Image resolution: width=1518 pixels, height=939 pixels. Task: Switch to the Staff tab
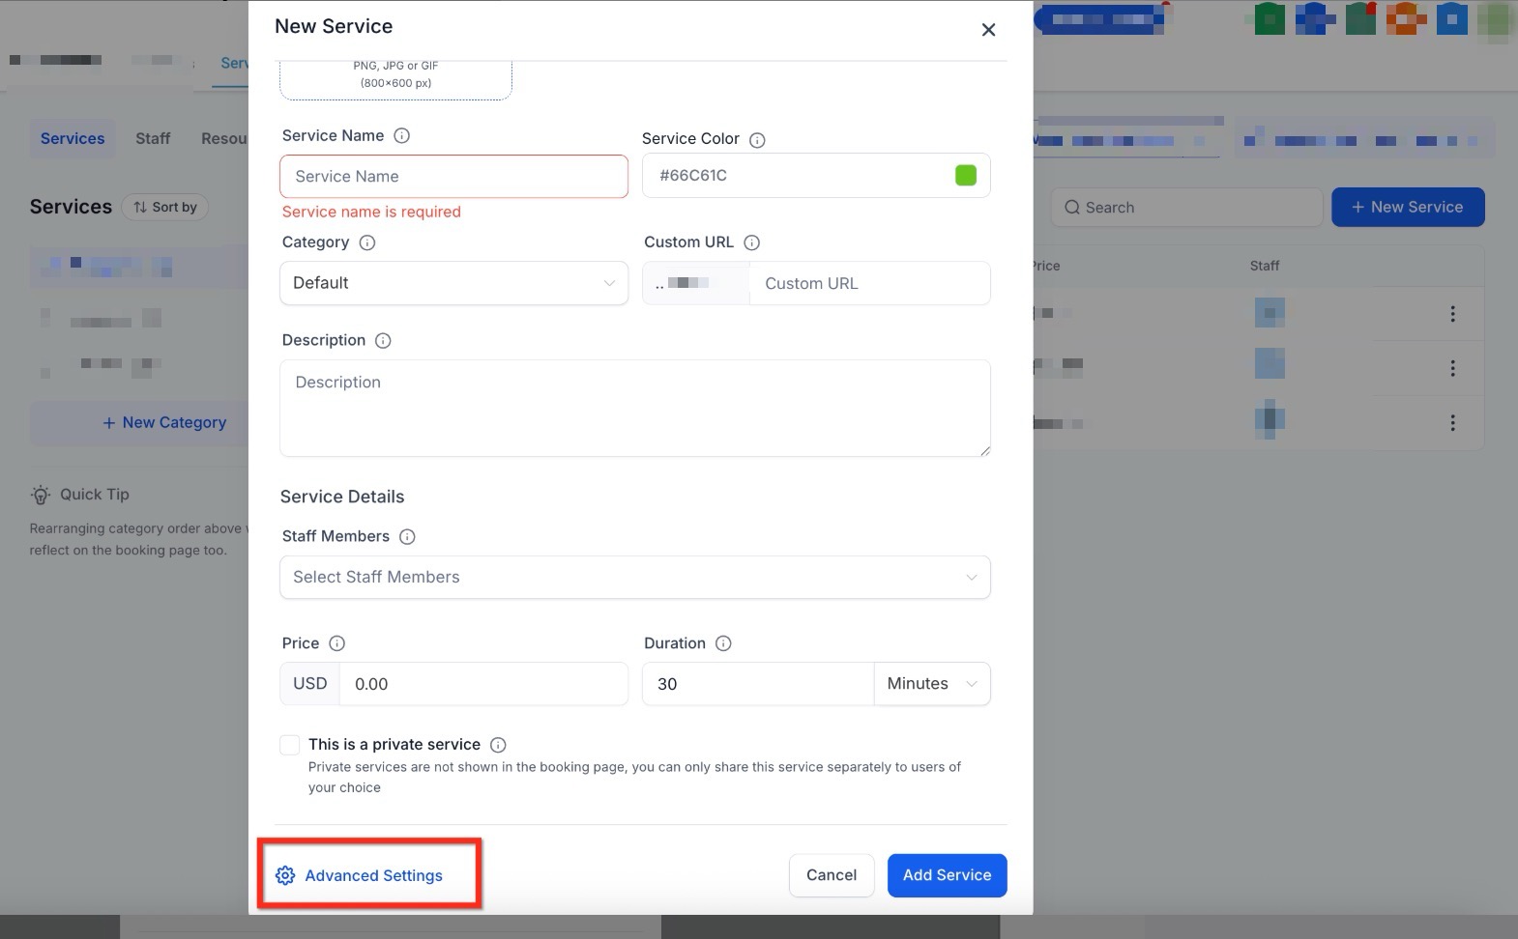point(153,139)
